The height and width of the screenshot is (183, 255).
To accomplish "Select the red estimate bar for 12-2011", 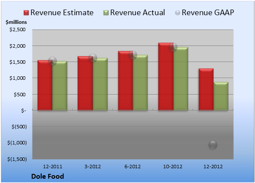I will pos(45,85).
